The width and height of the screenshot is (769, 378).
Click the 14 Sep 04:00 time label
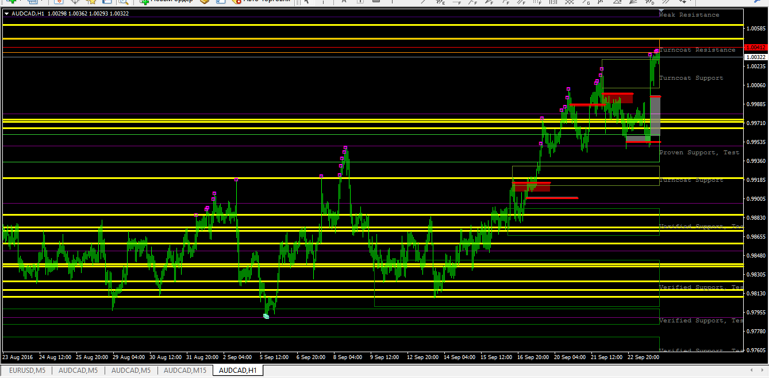coord(460,357)
